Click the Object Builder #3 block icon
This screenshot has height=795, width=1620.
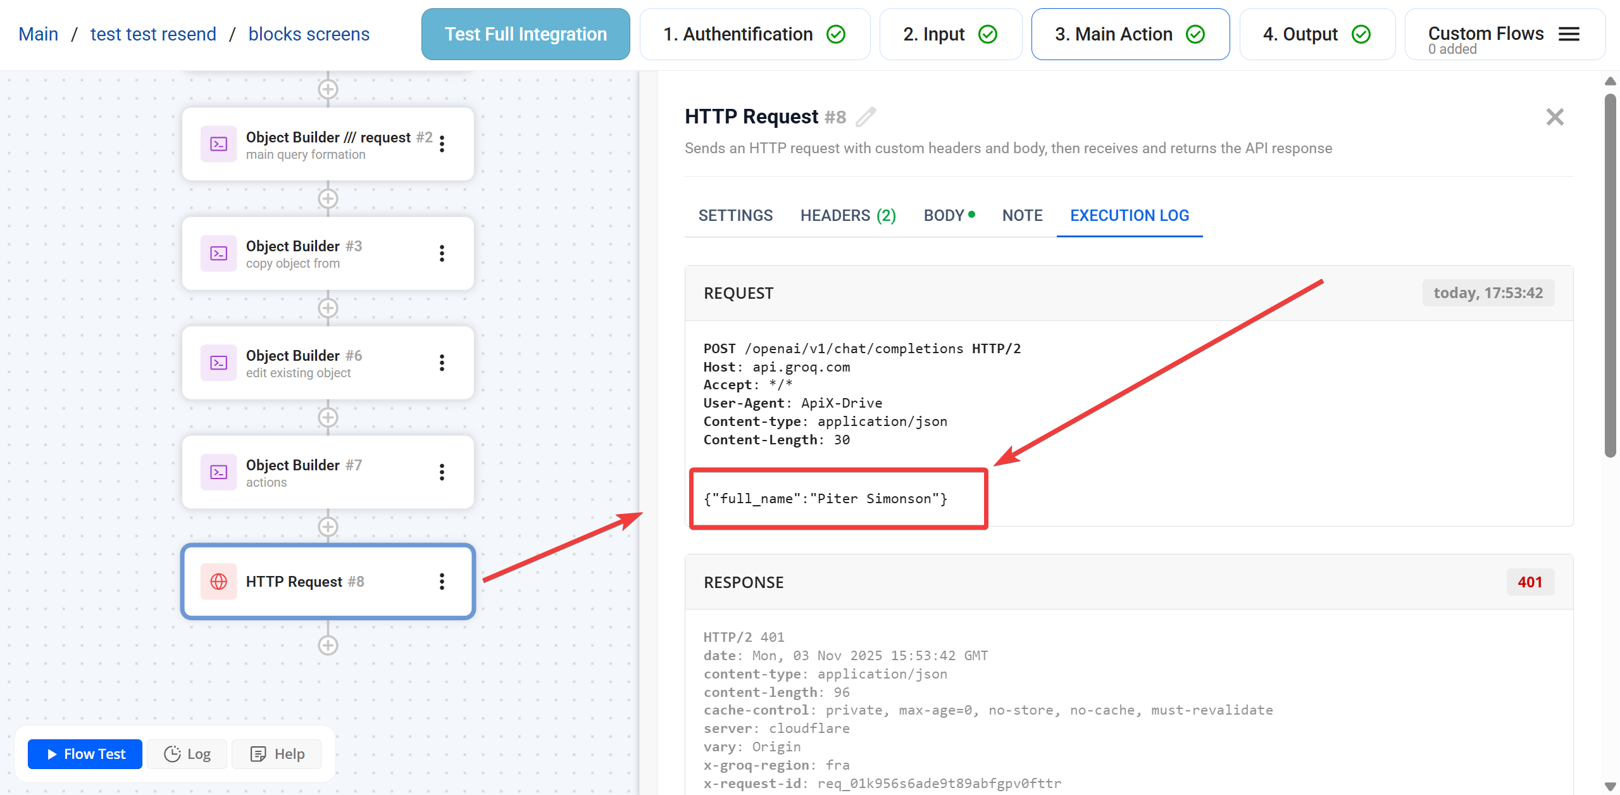coord(218,253)
